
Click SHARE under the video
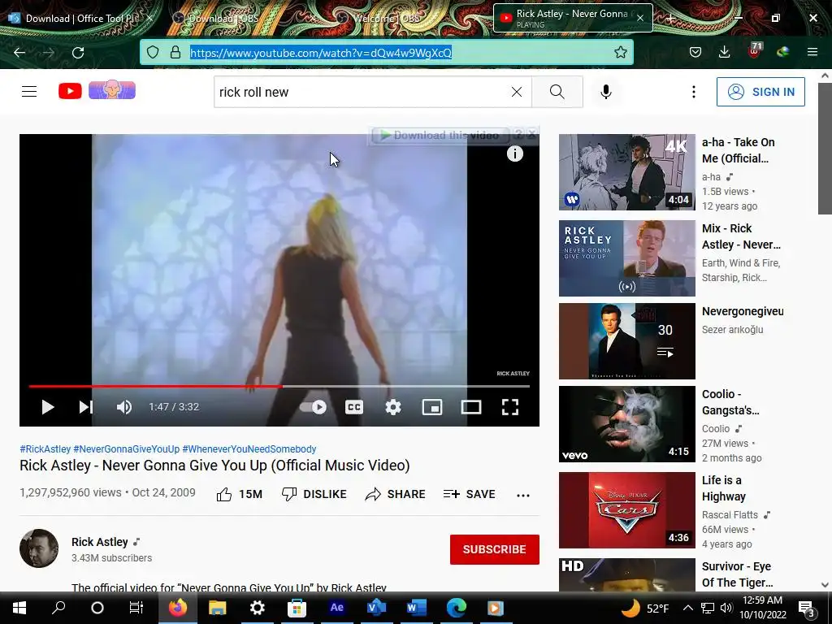pyautogui.click(x=396, y=494)
